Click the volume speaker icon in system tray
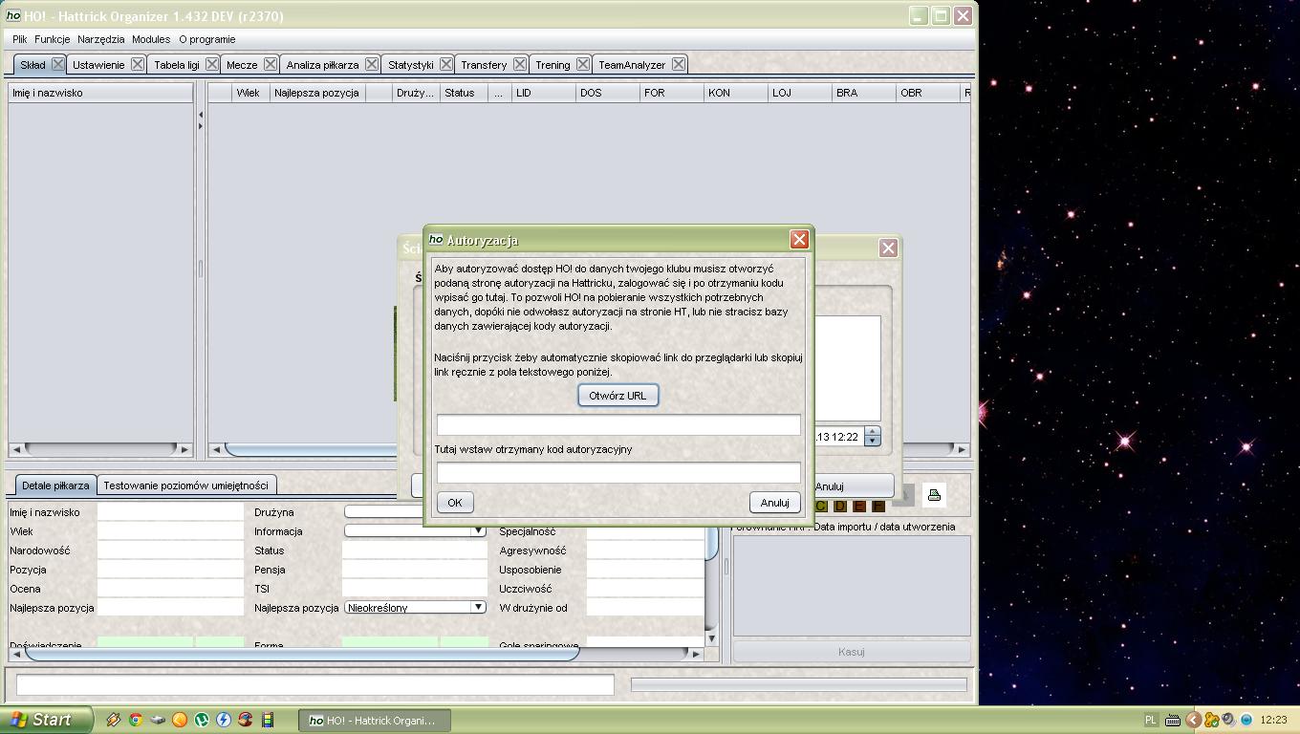 pyautogui.click(x=1229, y=720)
